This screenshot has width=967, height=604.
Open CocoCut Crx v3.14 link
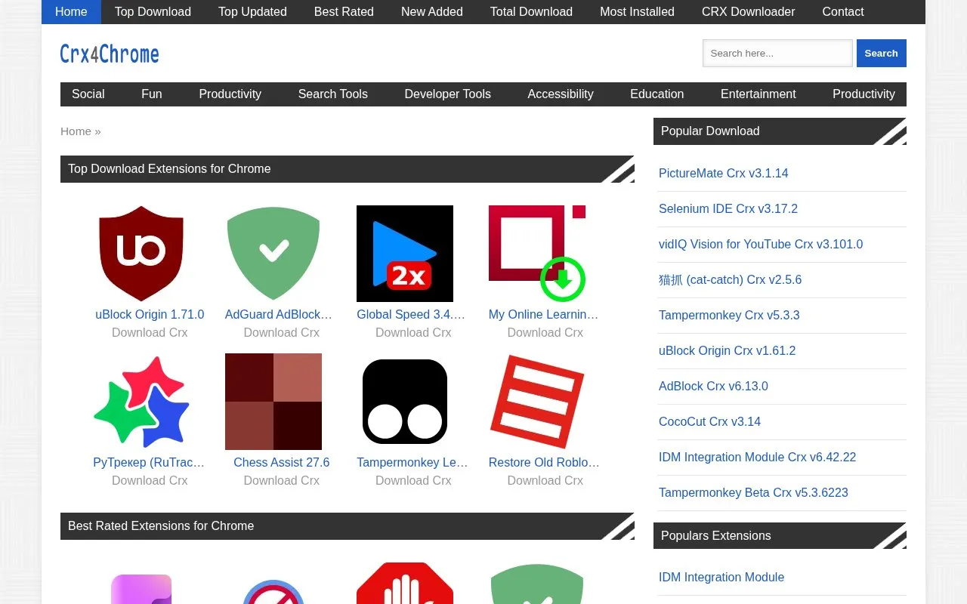pyautogui.click(x=710, y=422)
